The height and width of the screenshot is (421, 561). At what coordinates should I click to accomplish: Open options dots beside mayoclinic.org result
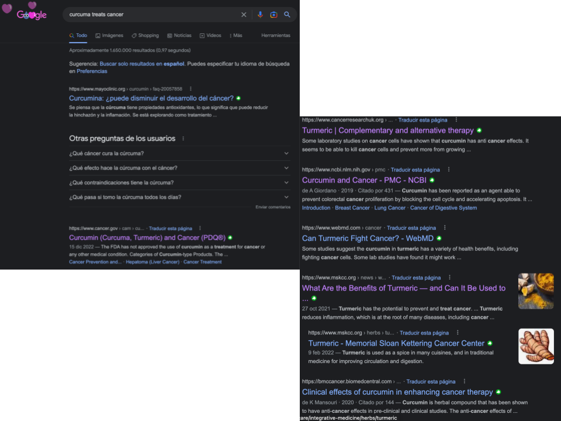pos(191,89)
